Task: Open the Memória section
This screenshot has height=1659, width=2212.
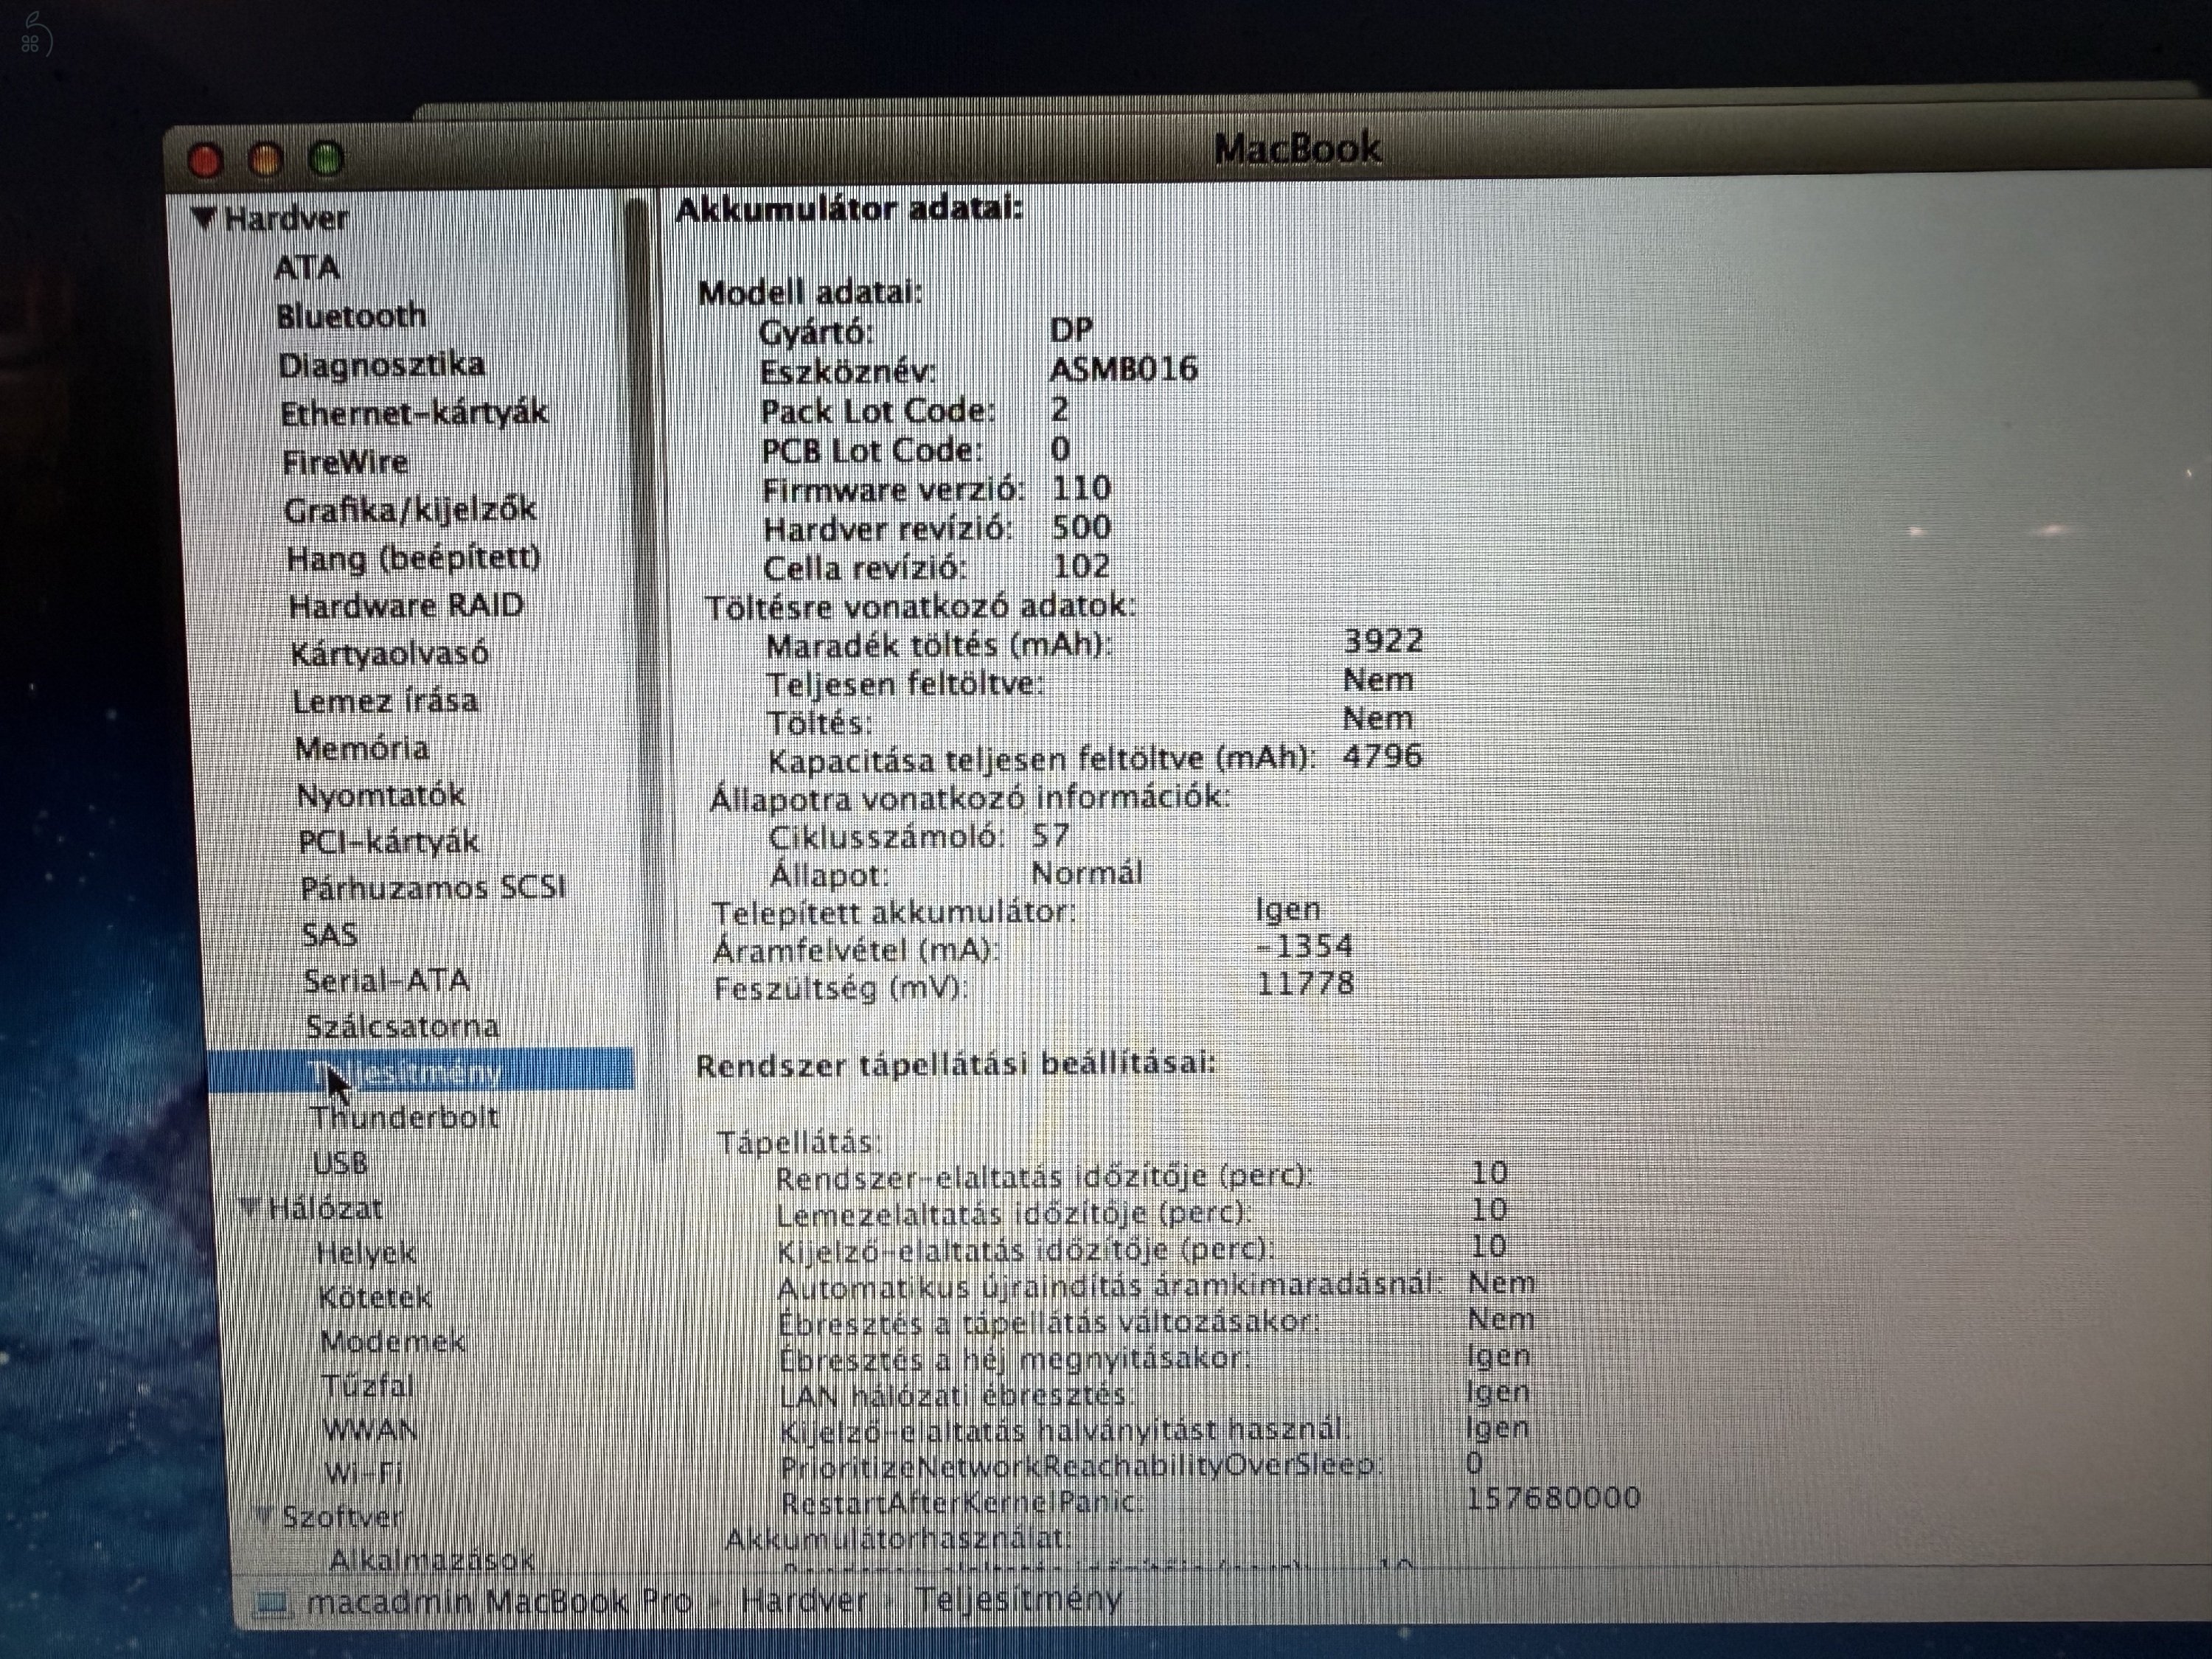Action: [x=363, y=749]
